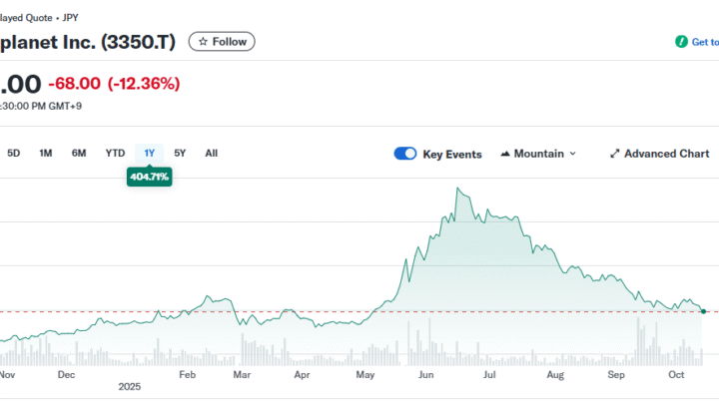Click the Mar label on the time axis

[242, 375]
